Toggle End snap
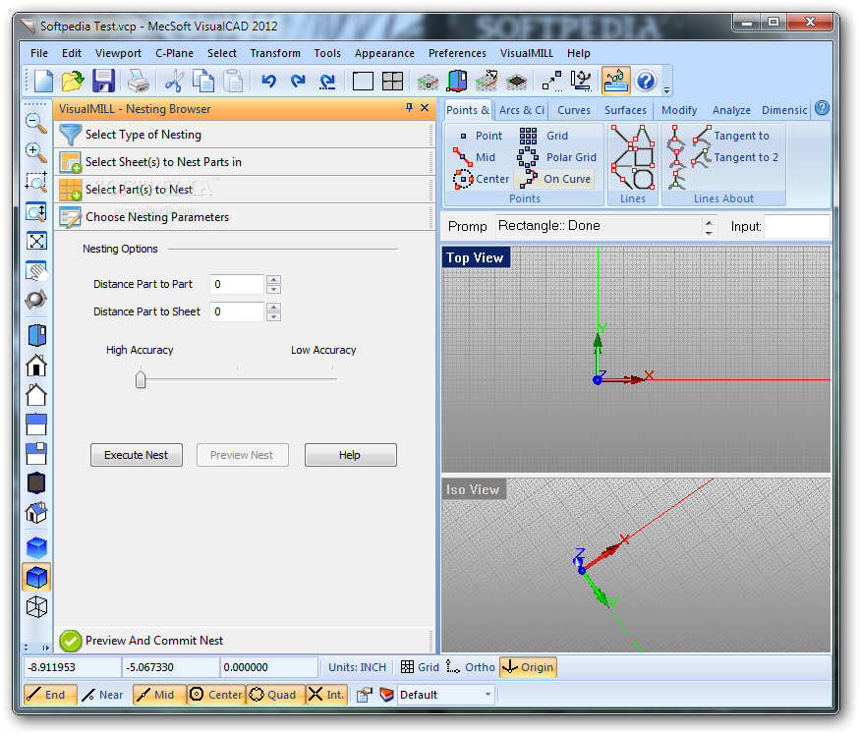Image resolution: width=860 pixels, height=735 pixels. [x=50, y=695]
